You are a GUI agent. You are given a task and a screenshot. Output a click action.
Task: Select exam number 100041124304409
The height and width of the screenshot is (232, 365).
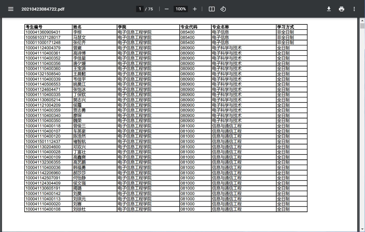point(43,183)
